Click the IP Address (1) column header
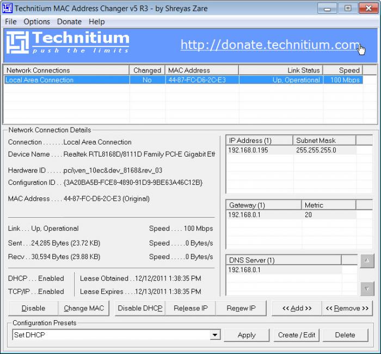The image size is (381, 354). 260,141
